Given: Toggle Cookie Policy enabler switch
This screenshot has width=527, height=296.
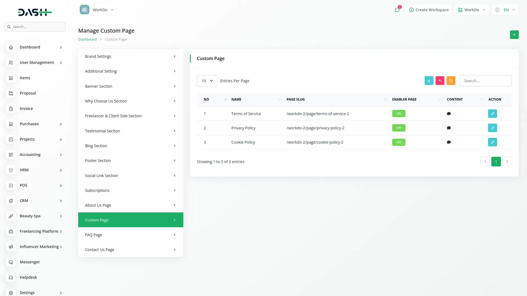Looking at the screenshot, I should (x=399, y=142).
